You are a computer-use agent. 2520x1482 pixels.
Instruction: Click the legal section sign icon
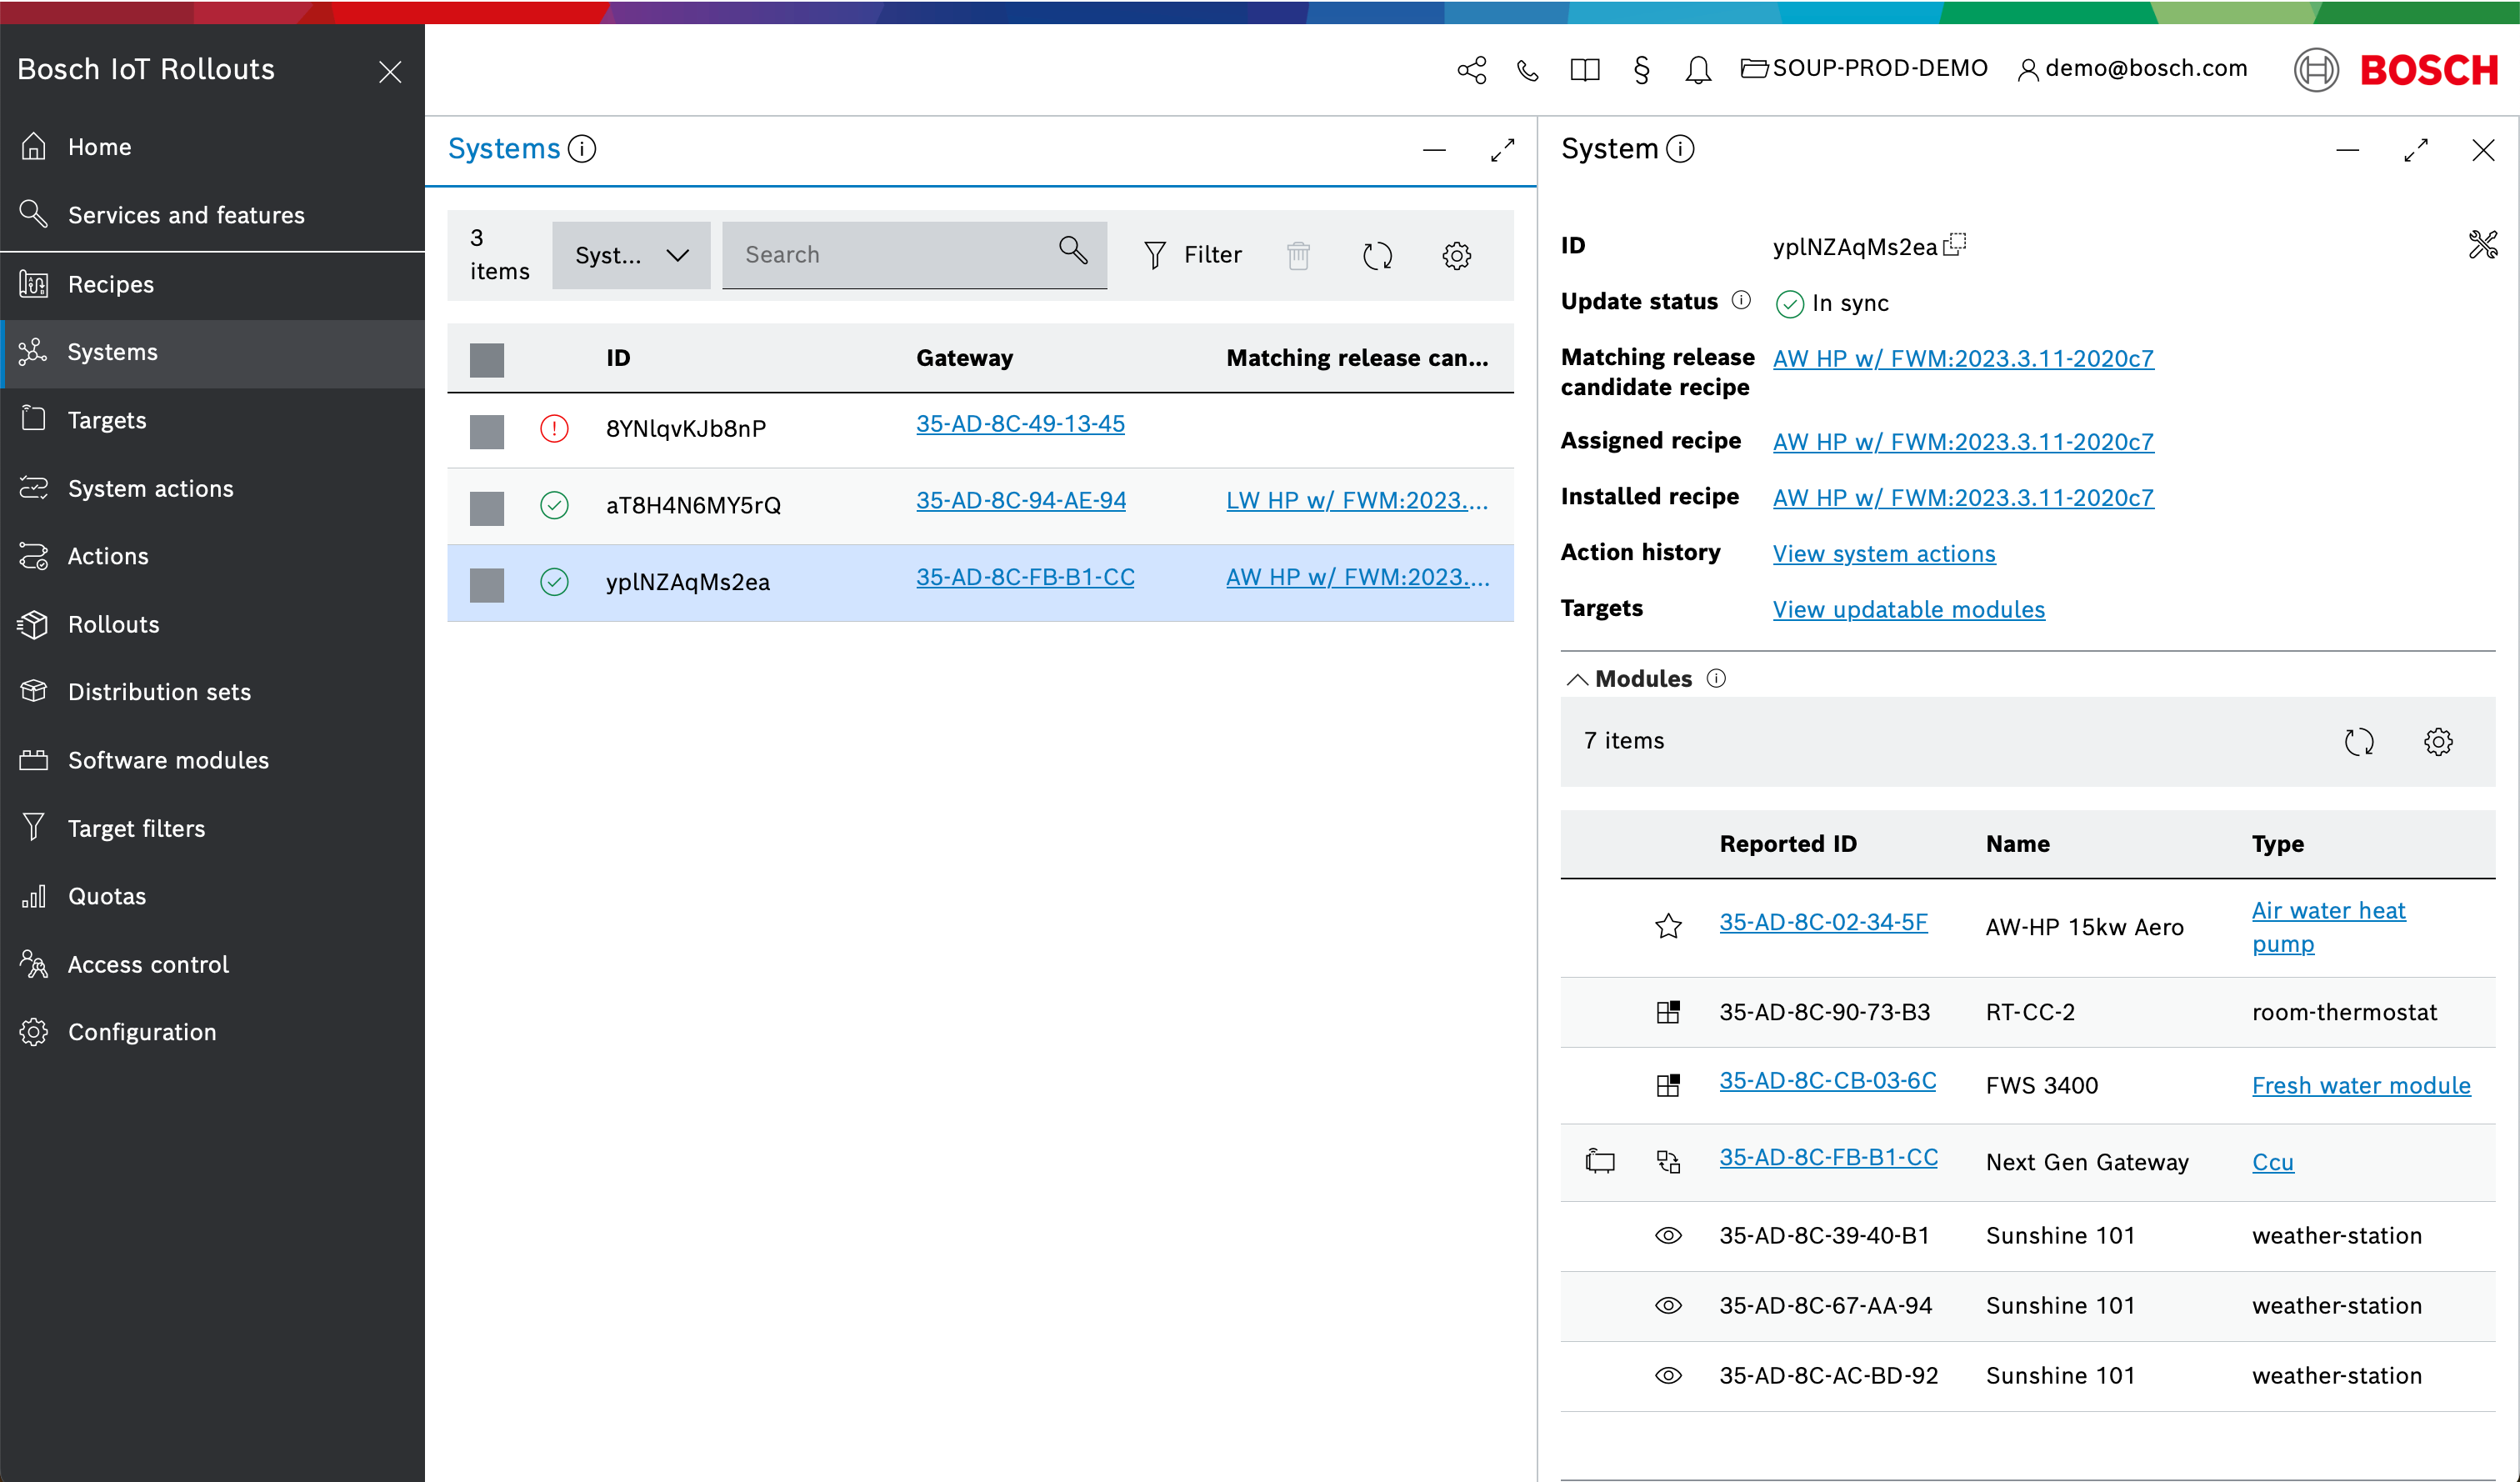click(x=1641, y=70)
